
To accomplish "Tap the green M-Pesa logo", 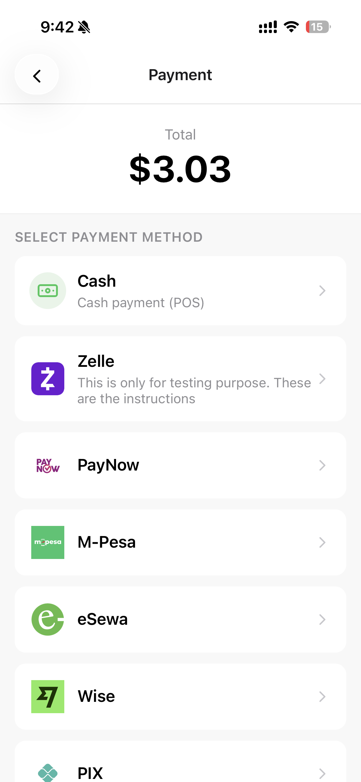I will click(x=48, y=542).
